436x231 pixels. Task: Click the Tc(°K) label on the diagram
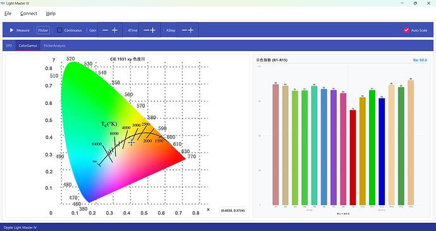click(x=109, y=124)
